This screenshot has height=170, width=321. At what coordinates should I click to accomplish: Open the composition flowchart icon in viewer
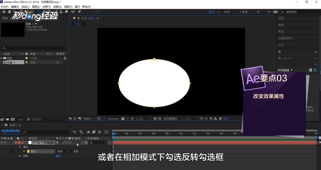click(x=215, y=119)
